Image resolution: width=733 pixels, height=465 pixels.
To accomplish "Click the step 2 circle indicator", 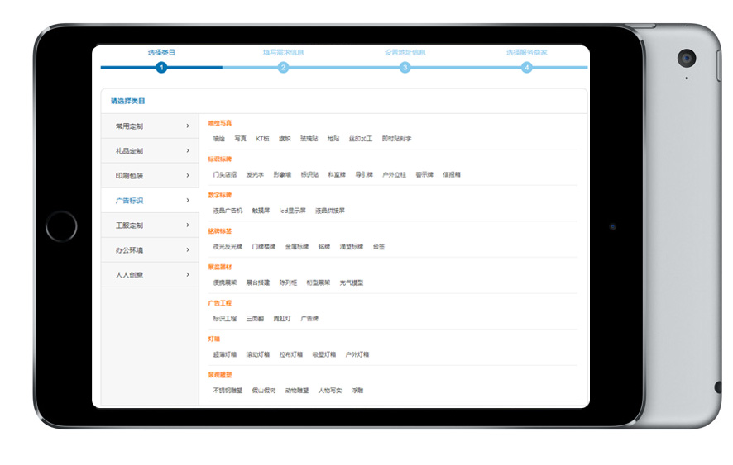I will coord(283,68).
